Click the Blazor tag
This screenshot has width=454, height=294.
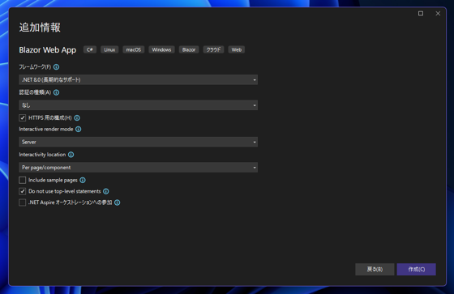[189, 49]
